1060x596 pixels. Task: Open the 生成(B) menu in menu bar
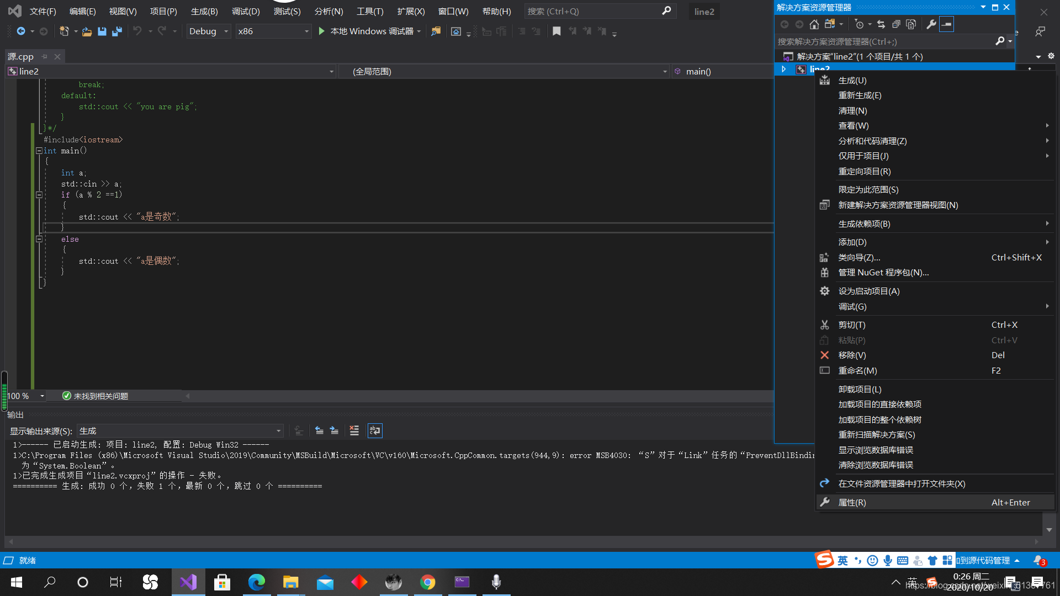click(x=204, y=12)
